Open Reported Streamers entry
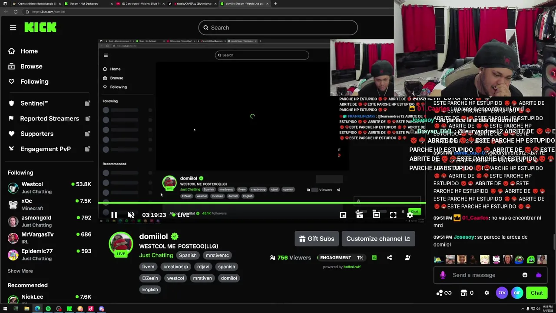 [x=49, y=118]
